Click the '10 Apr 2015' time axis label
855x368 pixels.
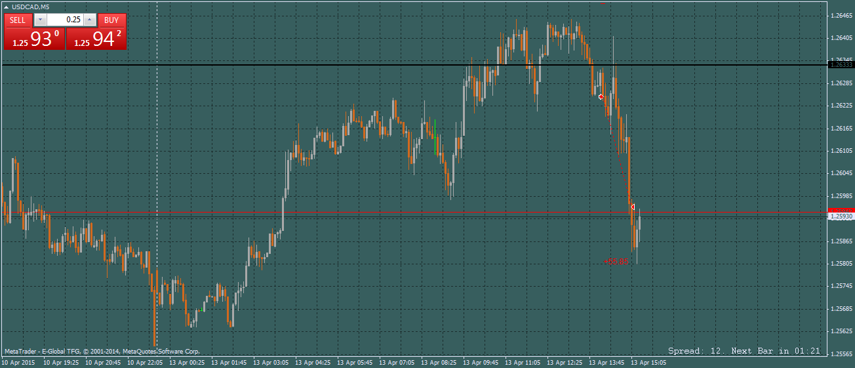[x=18, y=362]
